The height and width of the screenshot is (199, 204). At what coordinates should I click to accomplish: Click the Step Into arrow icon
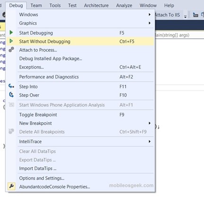click(x=11, y=86)
